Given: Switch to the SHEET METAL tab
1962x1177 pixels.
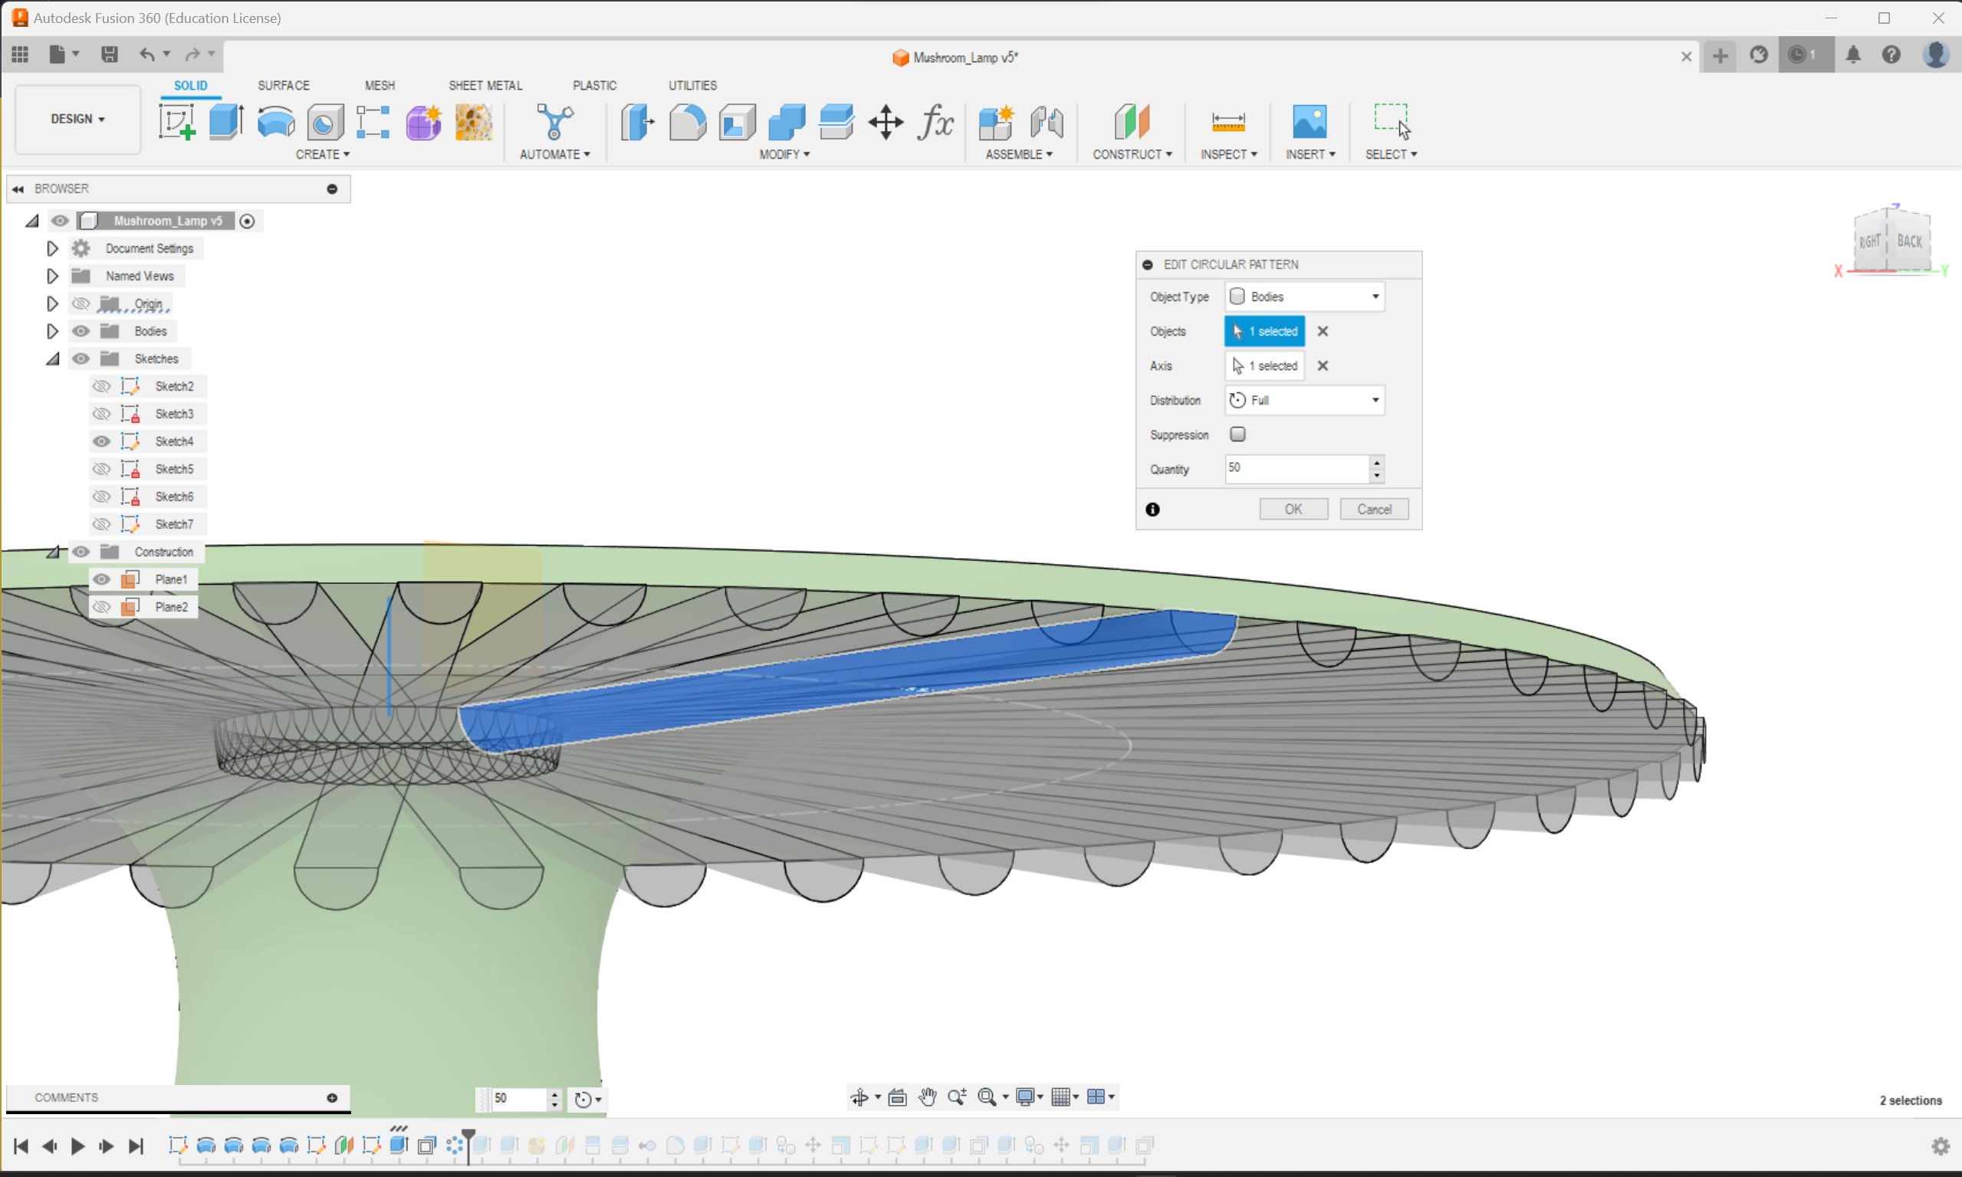Looking at the screenshot, I should point(485,85).
